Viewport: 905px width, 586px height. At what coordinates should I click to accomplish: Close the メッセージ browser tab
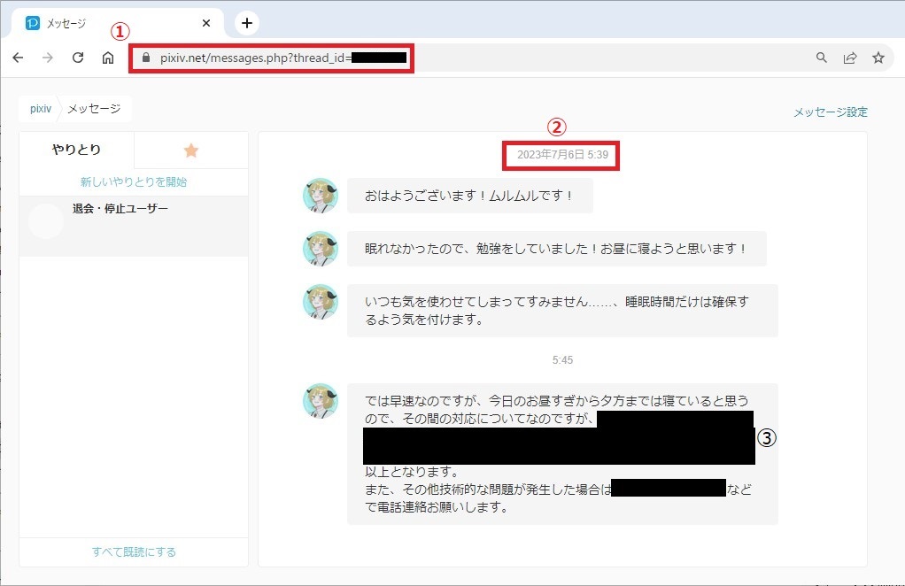tap(206, 23)
